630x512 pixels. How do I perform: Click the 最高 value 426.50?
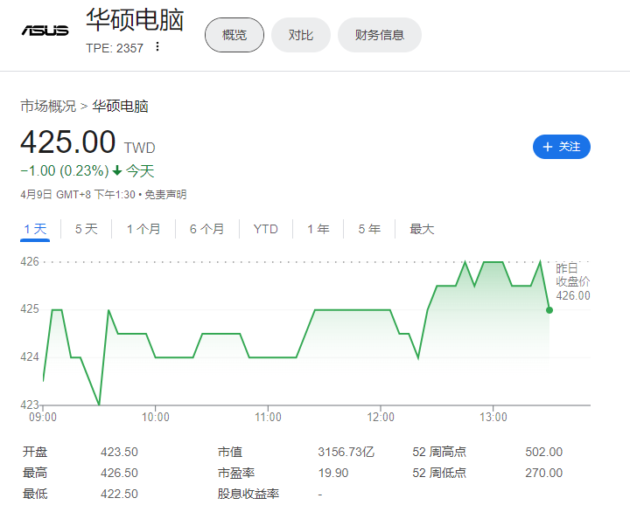(x=119, y=473)
